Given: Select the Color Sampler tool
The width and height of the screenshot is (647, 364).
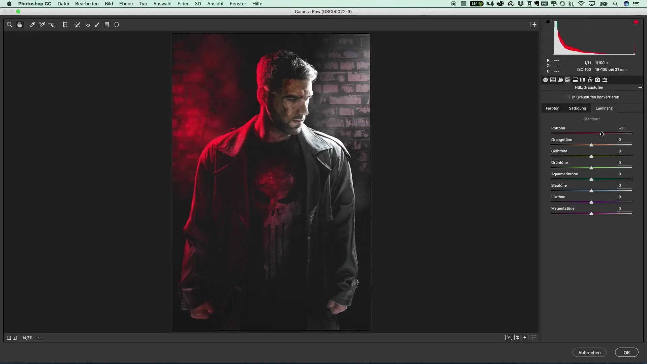Looking at the screenshot, I should [x=42, y=25].
